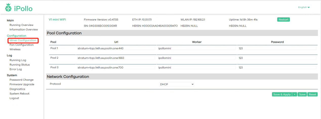The height and width of the screenshot is (119, 321).
Task: Click the Save & Apply button
Action: 282,94
